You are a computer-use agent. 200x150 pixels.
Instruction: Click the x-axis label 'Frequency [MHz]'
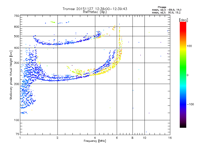coord(95,141)
